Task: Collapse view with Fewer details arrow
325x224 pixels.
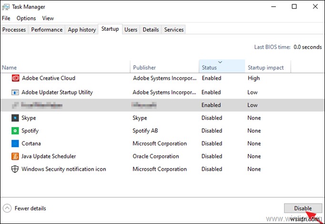Action: (7, 208)
